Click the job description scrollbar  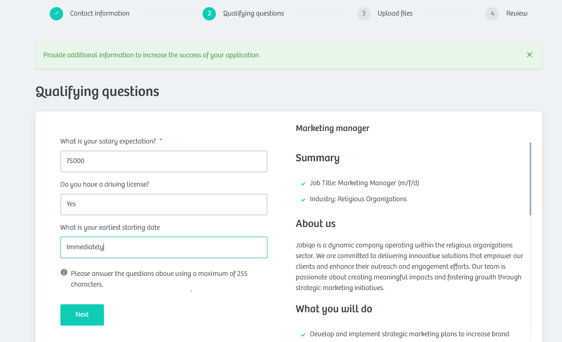530,179
